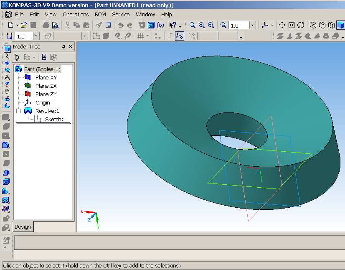
Task: Open the File menu
Action: coord(19,15)
